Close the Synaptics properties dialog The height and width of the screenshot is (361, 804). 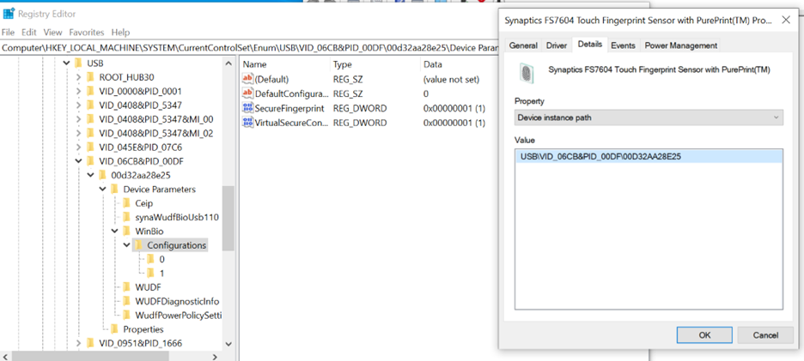click(785, 20)
